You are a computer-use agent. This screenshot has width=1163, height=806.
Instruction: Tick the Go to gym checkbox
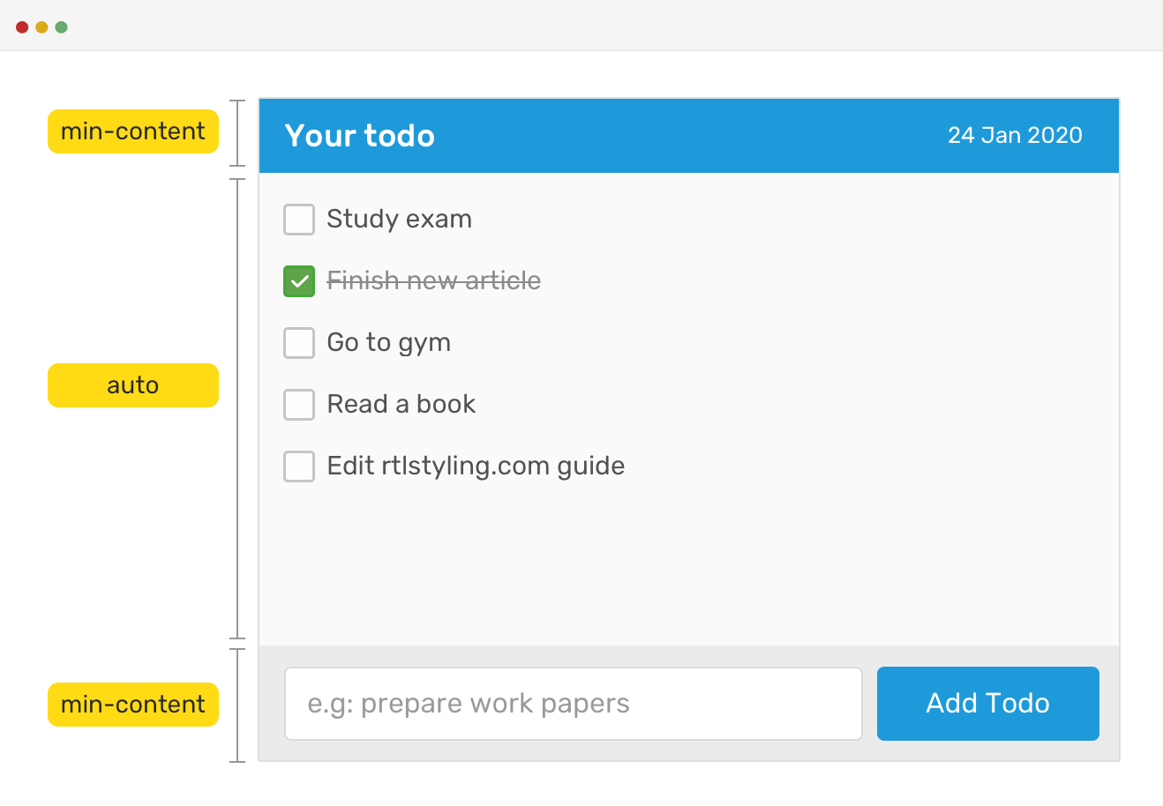click(x=299, y=343)
